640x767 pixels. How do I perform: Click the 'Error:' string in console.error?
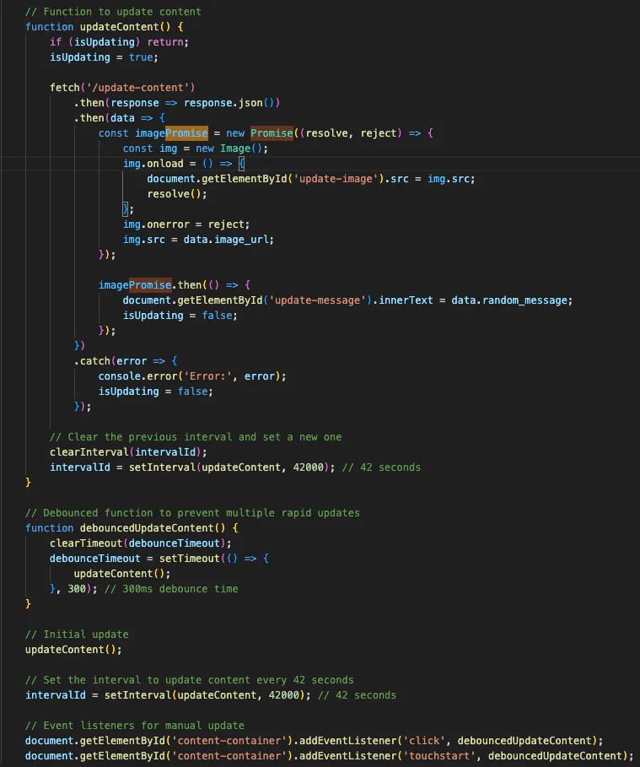coord(207,375)
